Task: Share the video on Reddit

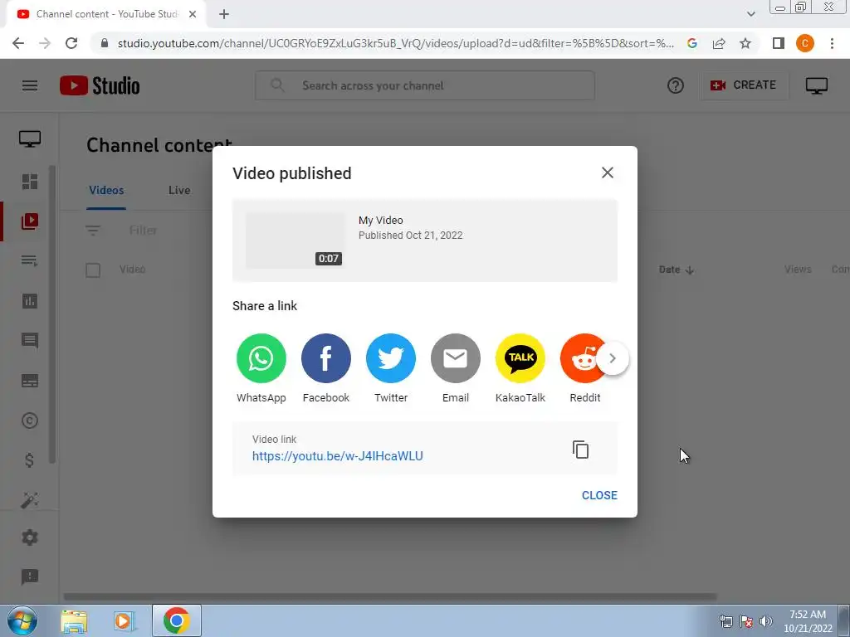Action: [x=580, y=358]
